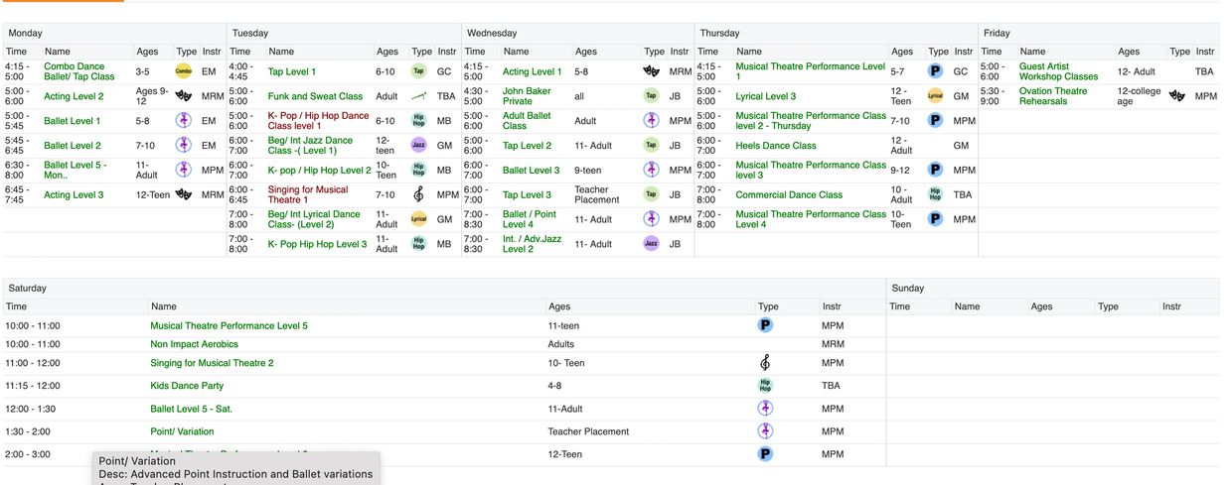Click the Jazz icon for Int./Adv. Jazz Level 2

point(651,243)
